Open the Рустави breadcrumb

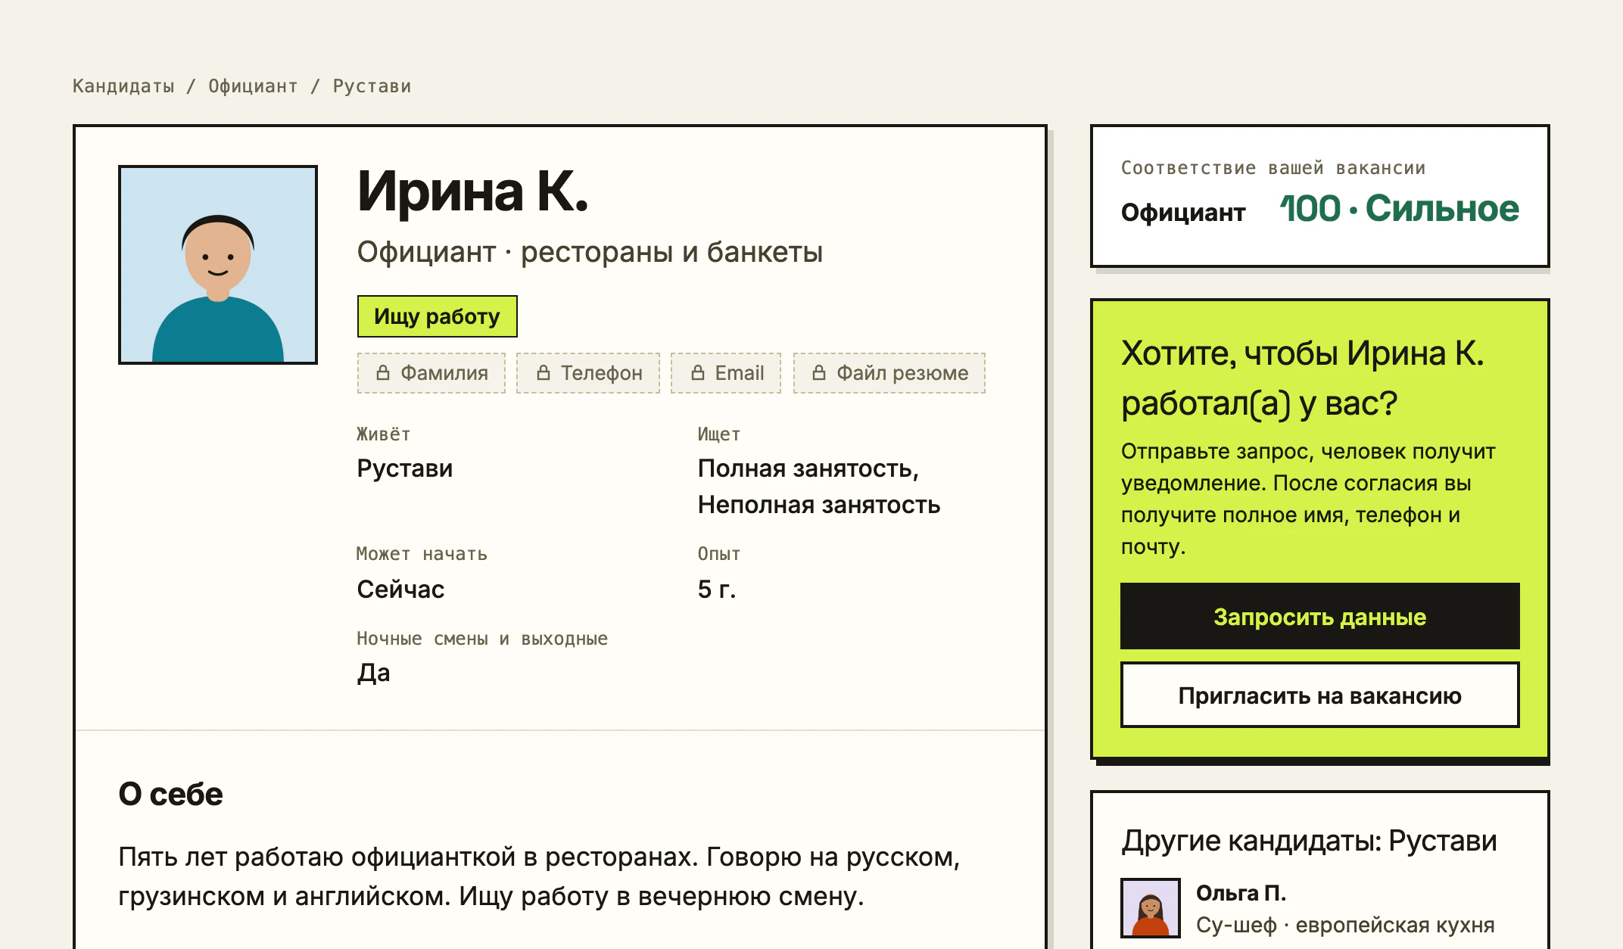(372, 86)
